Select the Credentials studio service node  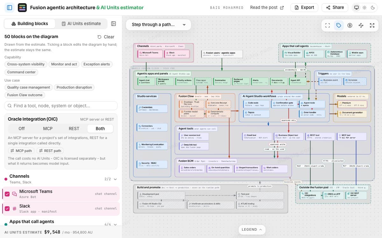pos(152,109)
